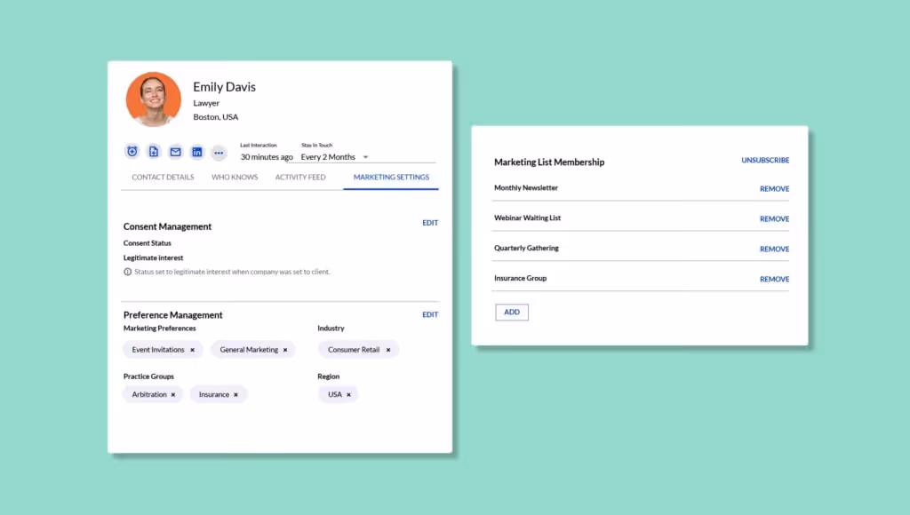The height and width of the screenshot is (515, 910).
Task: Remove the Webinar Waiting List membership
Action: pyautogui.click(x=774, y=218)
